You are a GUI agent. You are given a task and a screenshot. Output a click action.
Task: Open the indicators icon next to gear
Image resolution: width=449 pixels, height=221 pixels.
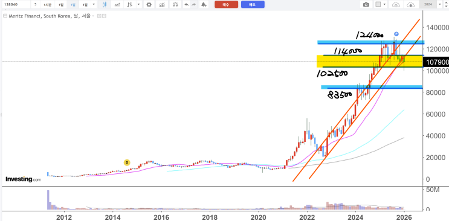[162, 5]
